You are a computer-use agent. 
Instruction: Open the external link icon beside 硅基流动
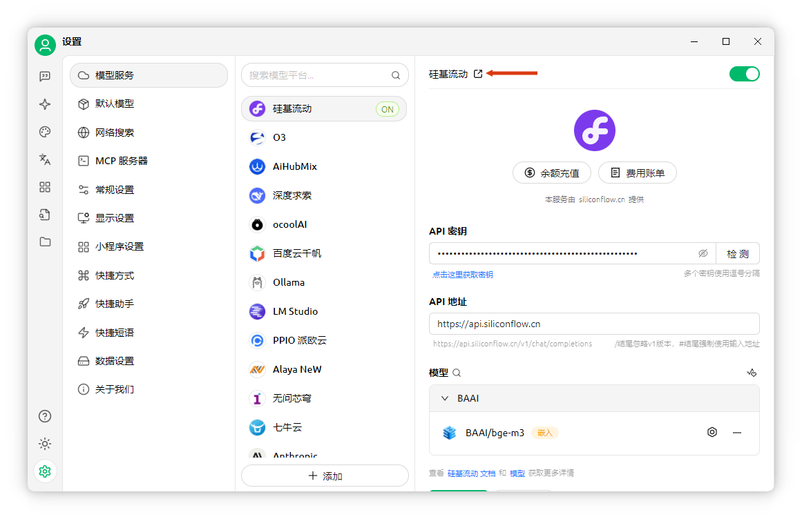click(478, 74)
